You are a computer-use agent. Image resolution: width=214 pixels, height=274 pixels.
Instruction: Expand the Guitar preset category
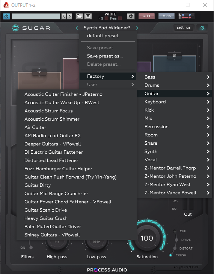(x=175, y=94)
